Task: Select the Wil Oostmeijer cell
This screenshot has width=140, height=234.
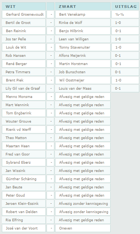Action: coord(83,80)
